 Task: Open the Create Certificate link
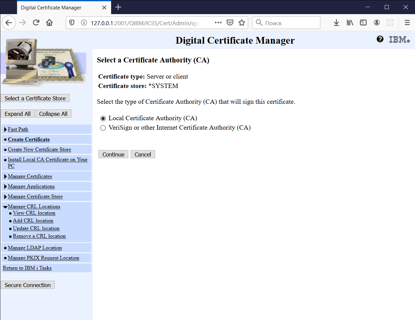(x=29, y=139)
